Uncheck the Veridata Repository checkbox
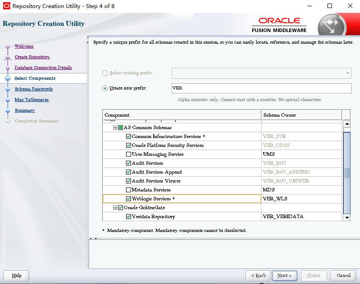360x284 pixels. click(x=129, y=216)
